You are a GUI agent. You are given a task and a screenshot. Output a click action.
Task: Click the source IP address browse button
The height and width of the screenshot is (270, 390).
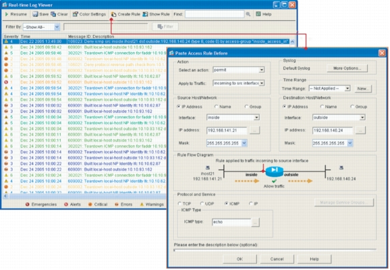coord(254,130)
